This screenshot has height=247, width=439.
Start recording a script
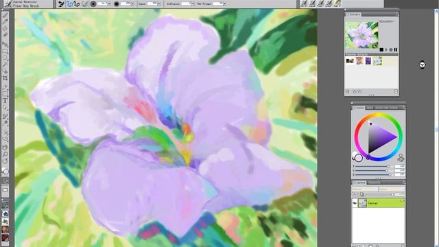[x=391, y=49]
